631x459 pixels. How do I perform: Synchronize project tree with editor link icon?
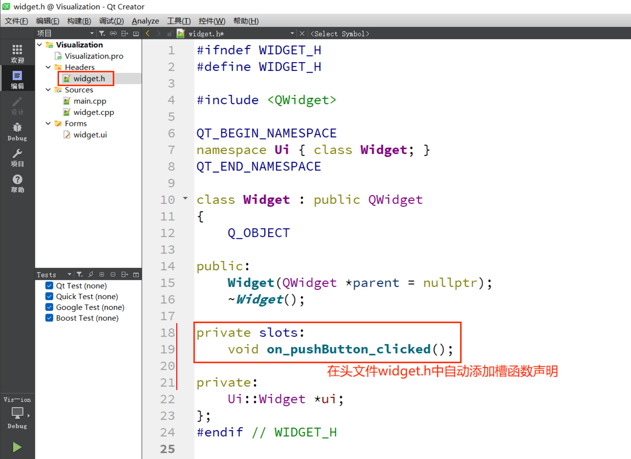[113, 33]
